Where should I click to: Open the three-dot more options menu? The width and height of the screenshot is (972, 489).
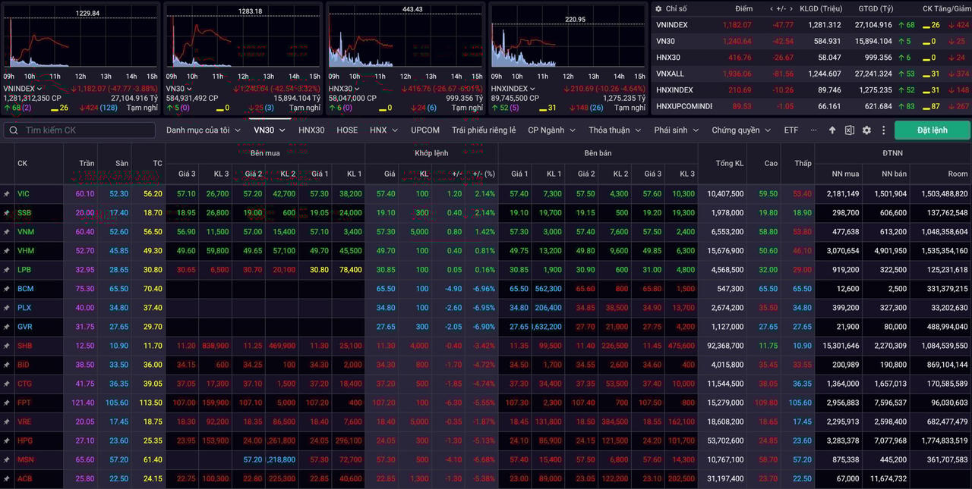883,130
